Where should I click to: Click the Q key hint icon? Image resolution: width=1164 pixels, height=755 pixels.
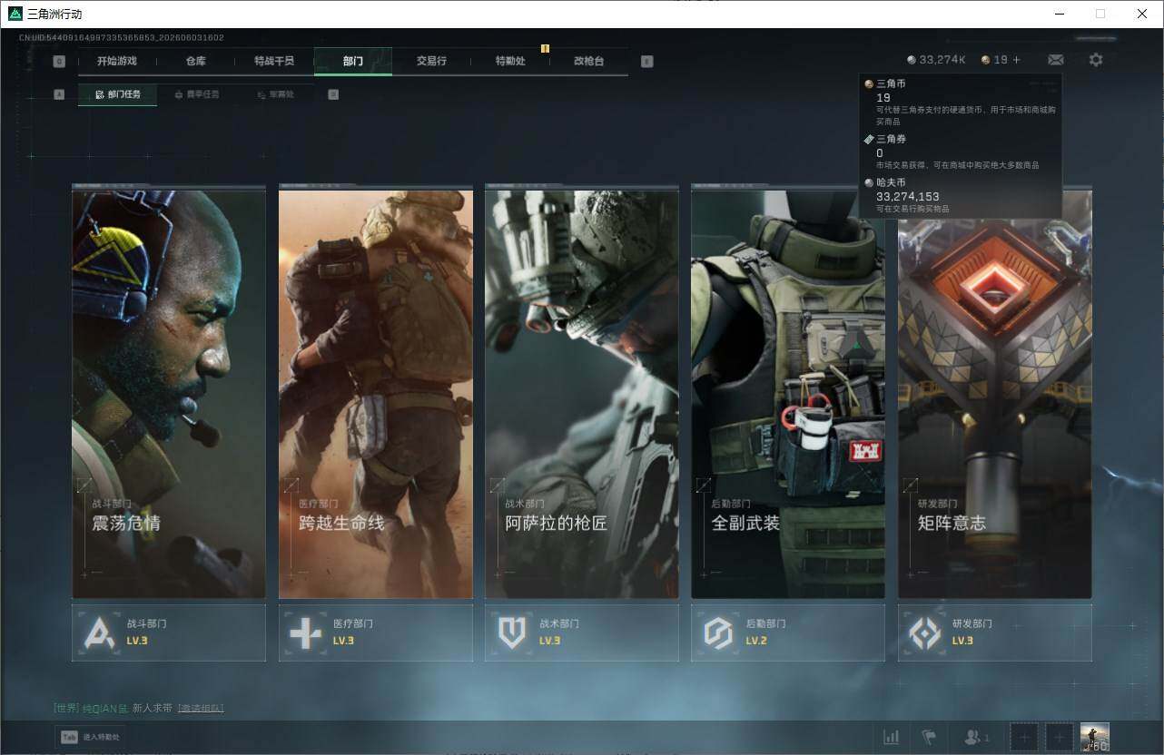[x=59, y=62]
